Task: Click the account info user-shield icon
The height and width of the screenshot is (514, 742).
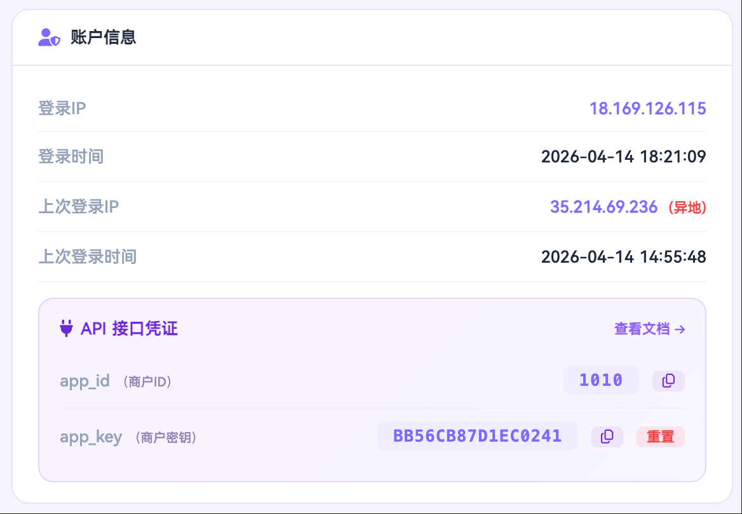Action: click(49, 37)
